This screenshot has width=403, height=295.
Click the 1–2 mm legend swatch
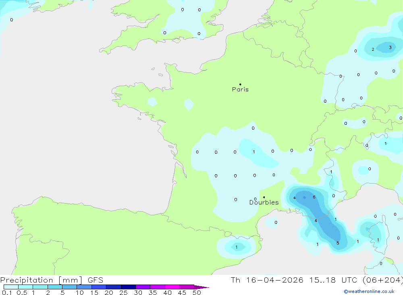coord(40,287)
